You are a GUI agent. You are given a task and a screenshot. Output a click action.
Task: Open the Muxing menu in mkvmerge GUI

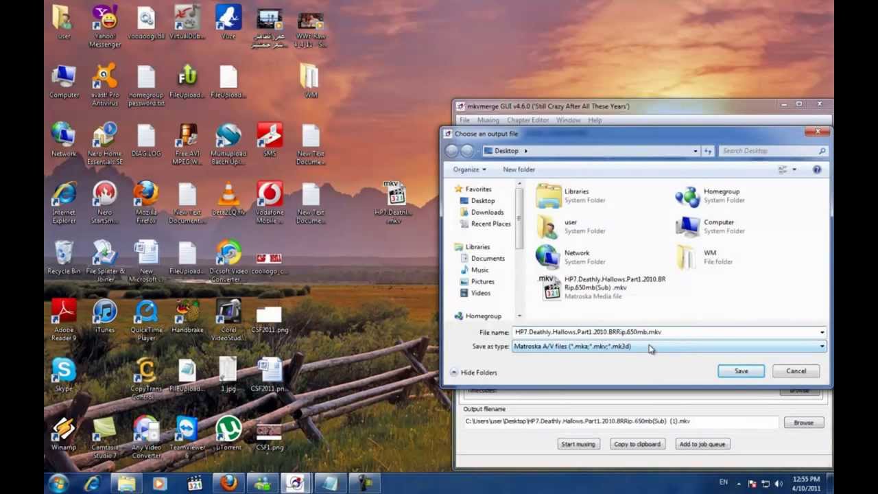point(488,120)
